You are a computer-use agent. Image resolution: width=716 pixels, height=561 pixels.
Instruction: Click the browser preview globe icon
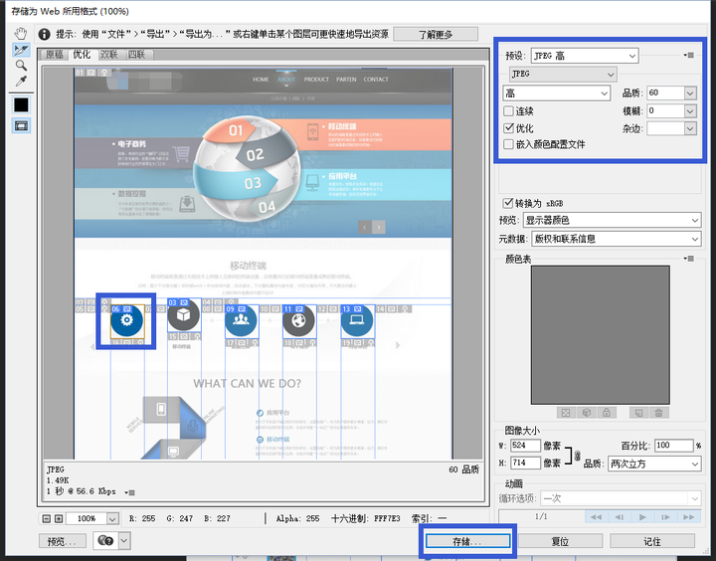(x=106, y=540)
